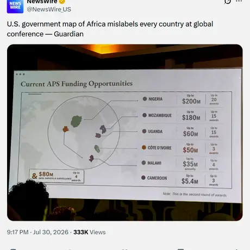250x250 pixels.
Task: Click the green country shape on the map
Action: (x=76, y=121)
